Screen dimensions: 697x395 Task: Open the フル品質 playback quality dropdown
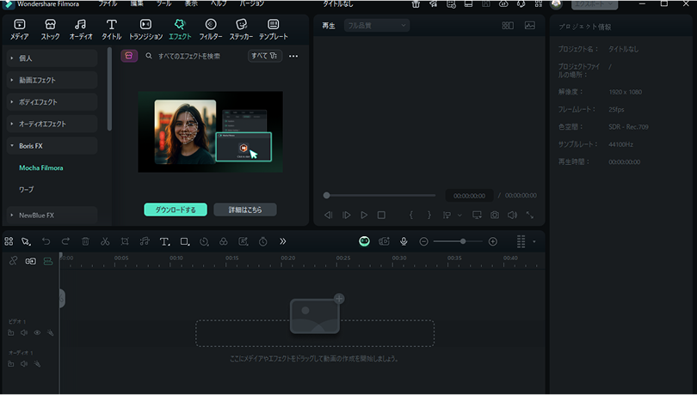pos(377,25)
